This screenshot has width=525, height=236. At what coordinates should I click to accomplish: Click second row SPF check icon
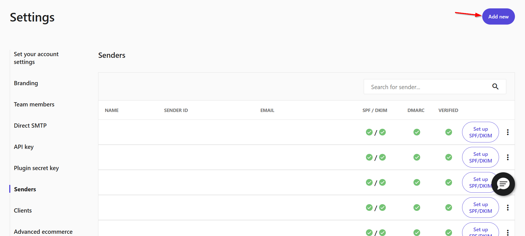tap(369, 157)
